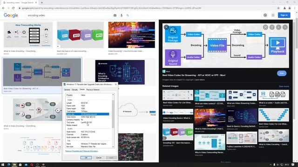Click the Properties list scroll-up arrow
Viewport: 298px width, 167px height.
click(x=113, y=95)
